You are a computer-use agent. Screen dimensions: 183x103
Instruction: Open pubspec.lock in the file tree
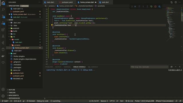click(18, 73)
